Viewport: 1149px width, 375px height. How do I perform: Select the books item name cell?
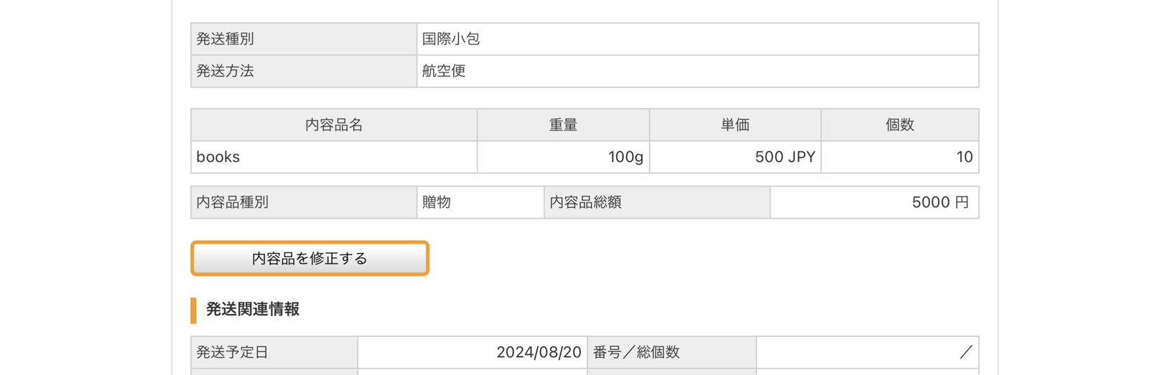[218, 157]
